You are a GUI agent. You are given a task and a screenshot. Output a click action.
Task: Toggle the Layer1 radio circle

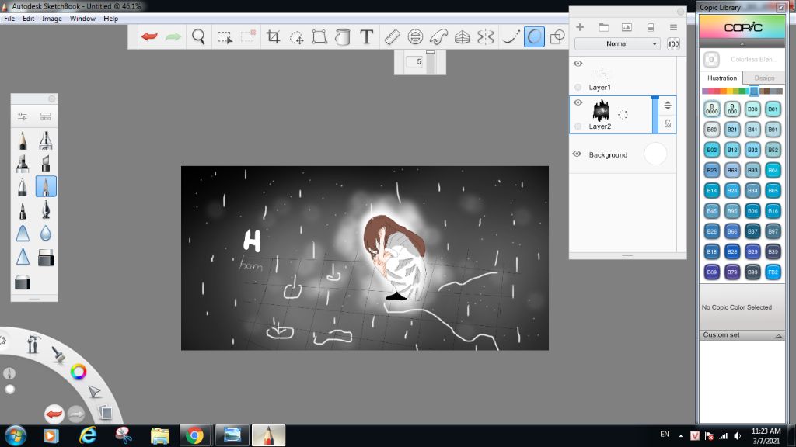tap(578, 87)
